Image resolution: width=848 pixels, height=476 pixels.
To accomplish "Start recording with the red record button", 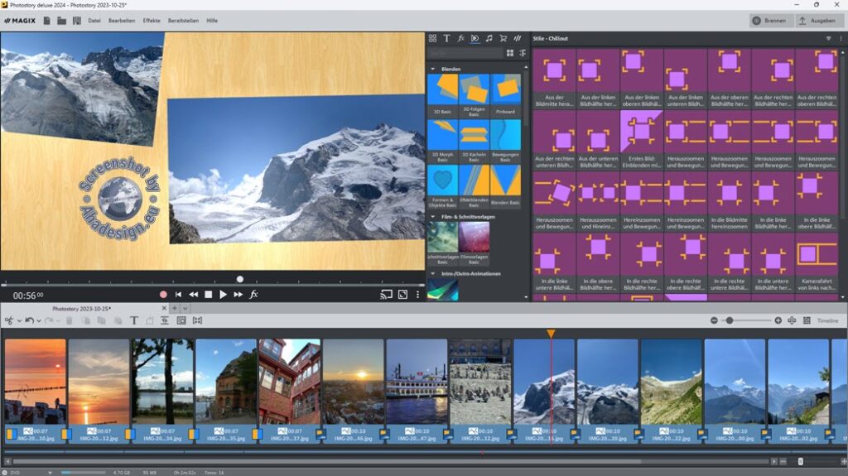I will [163, 295].
